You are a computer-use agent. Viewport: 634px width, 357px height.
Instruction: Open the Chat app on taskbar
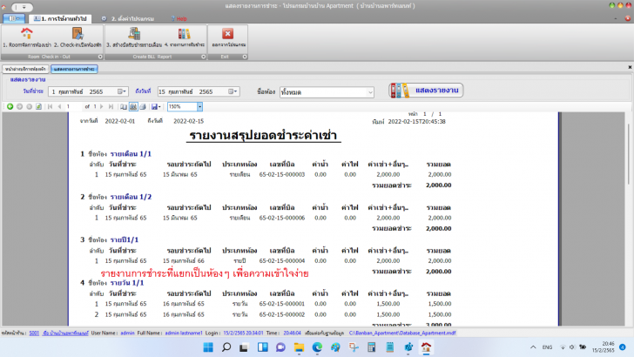pyautogui.click(x=280, y=347)
